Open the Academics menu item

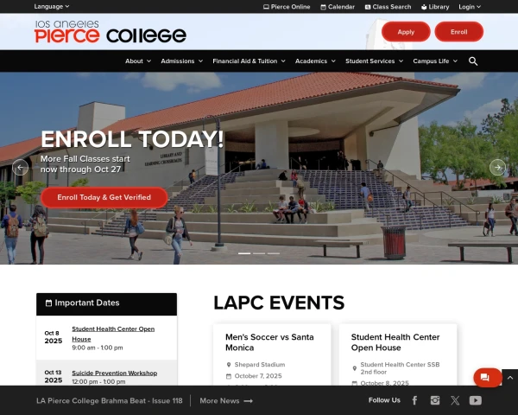pos(311,61)
